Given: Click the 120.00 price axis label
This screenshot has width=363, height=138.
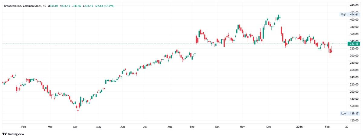Looking at the screenshot, I should 354,121.
